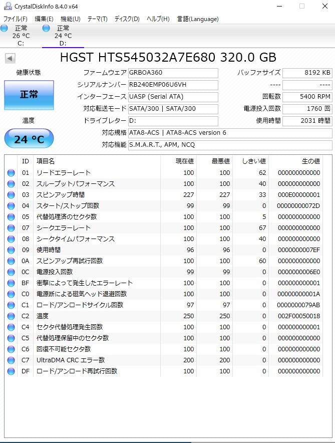Screen dimensions: 335x443
Task: Click the バッファサイズ value 8192 KB
Action: (x=307, y=73)
